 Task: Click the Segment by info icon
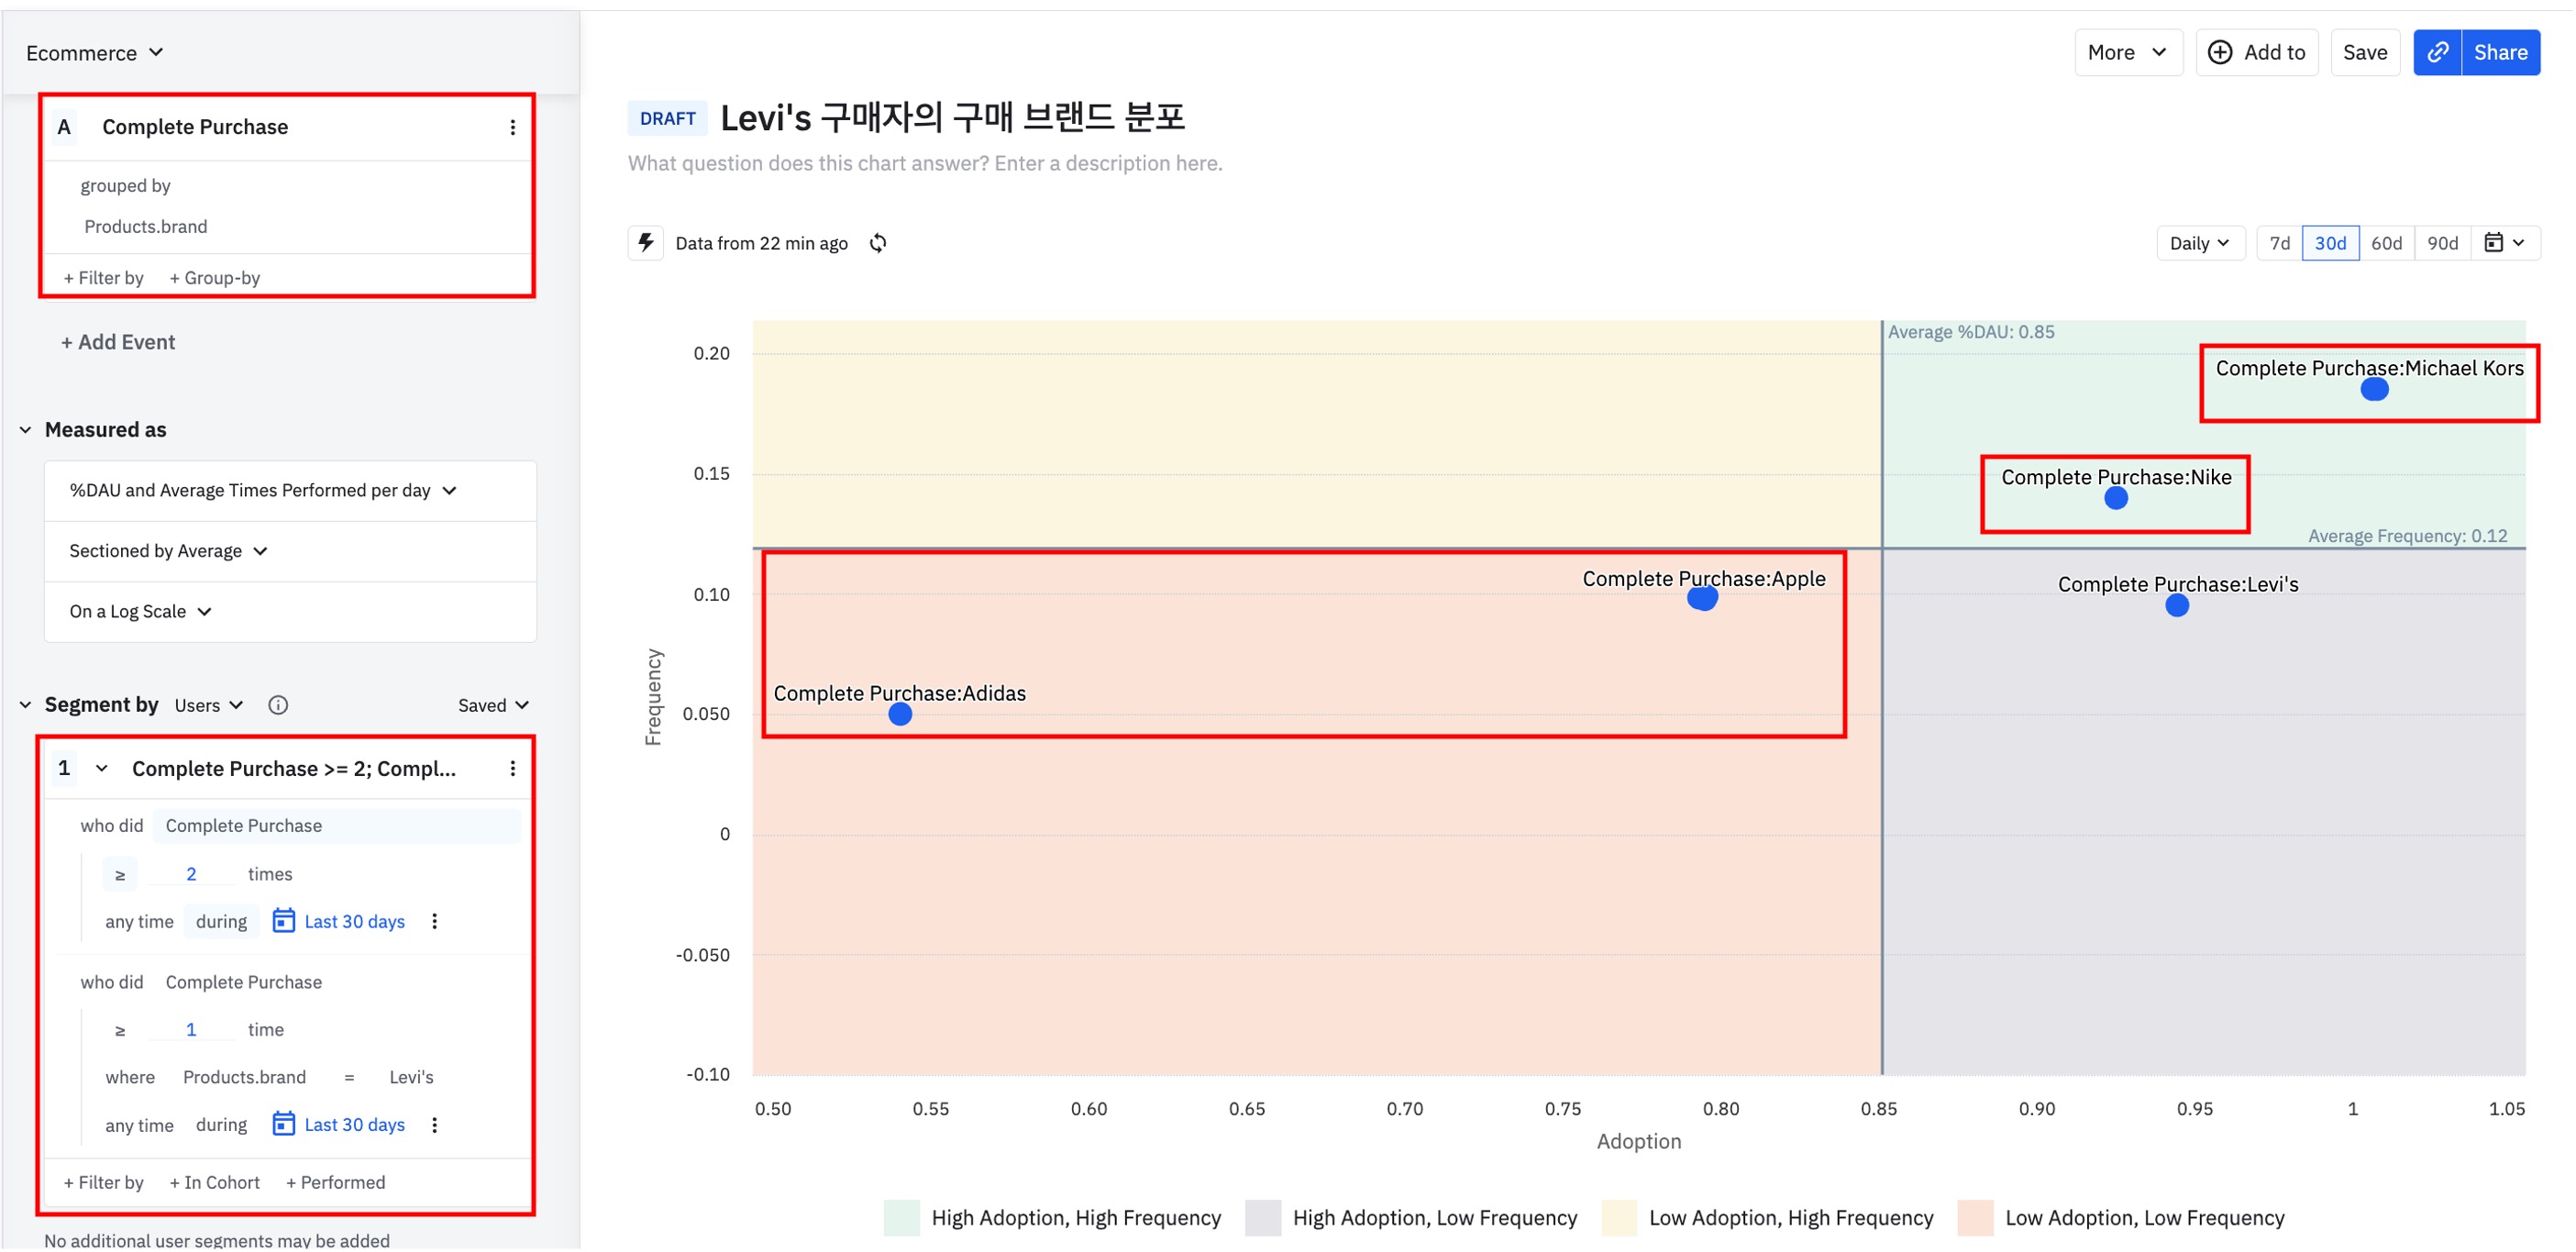[x=278, y=705]
